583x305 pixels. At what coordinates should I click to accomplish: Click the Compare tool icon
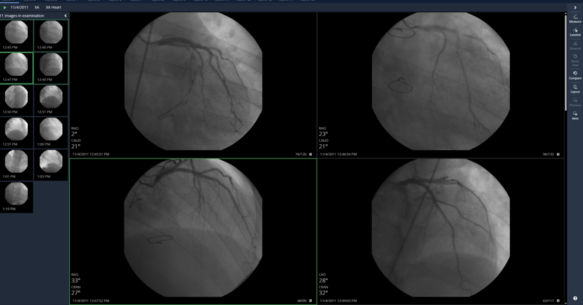point(575,75)
